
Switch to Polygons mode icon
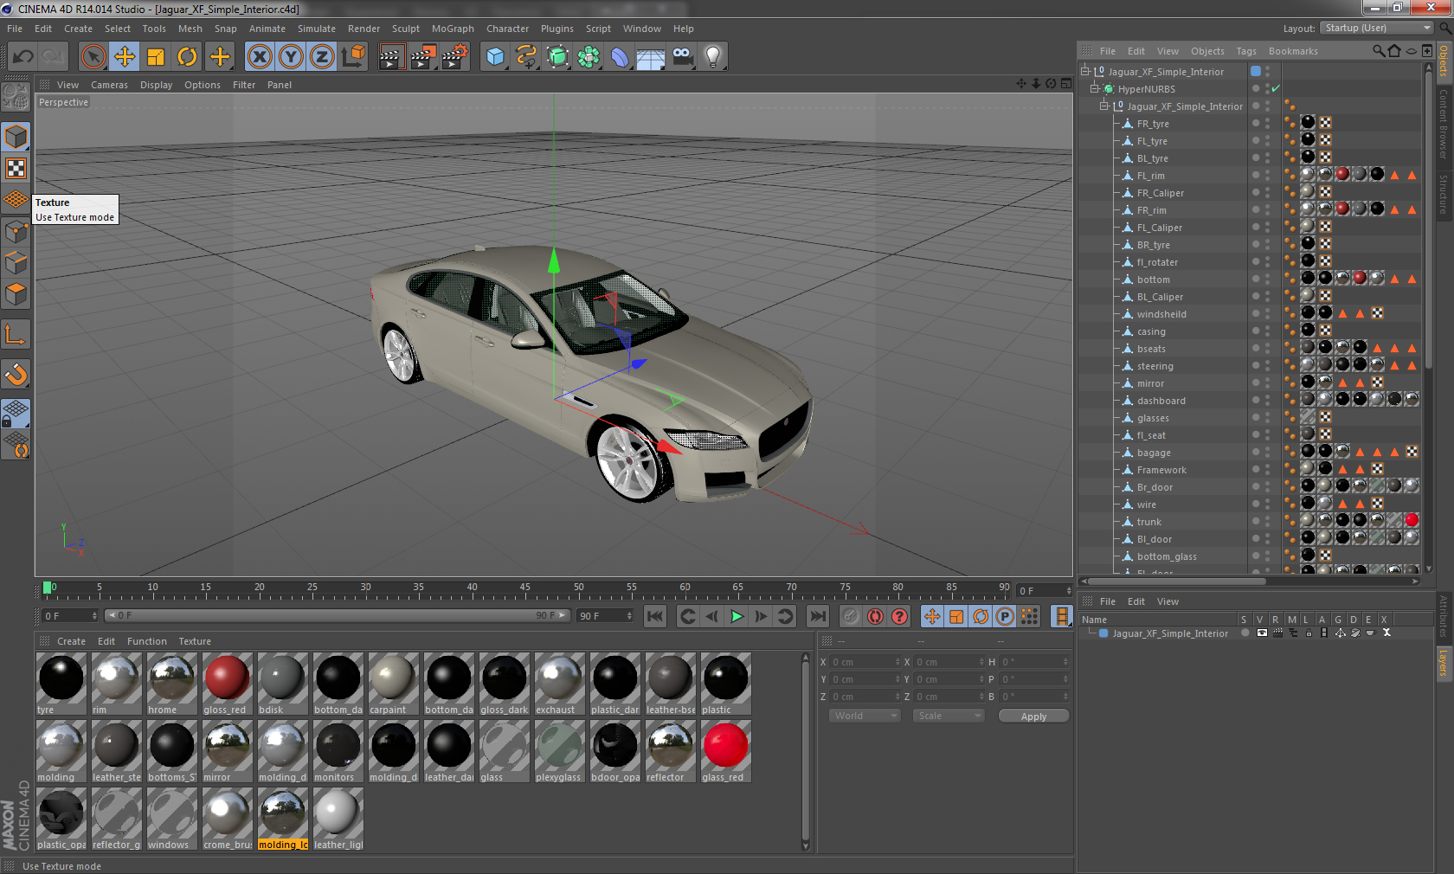click(x=16, y=293)
